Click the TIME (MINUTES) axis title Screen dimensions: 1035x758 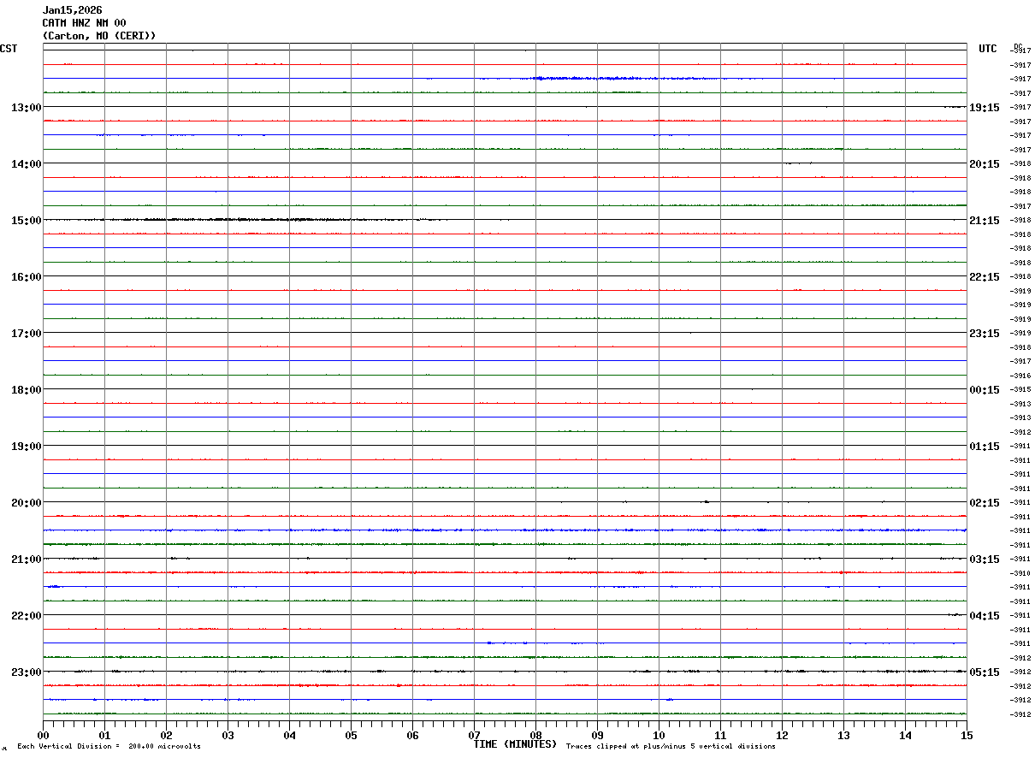click(x=515, y=744)
